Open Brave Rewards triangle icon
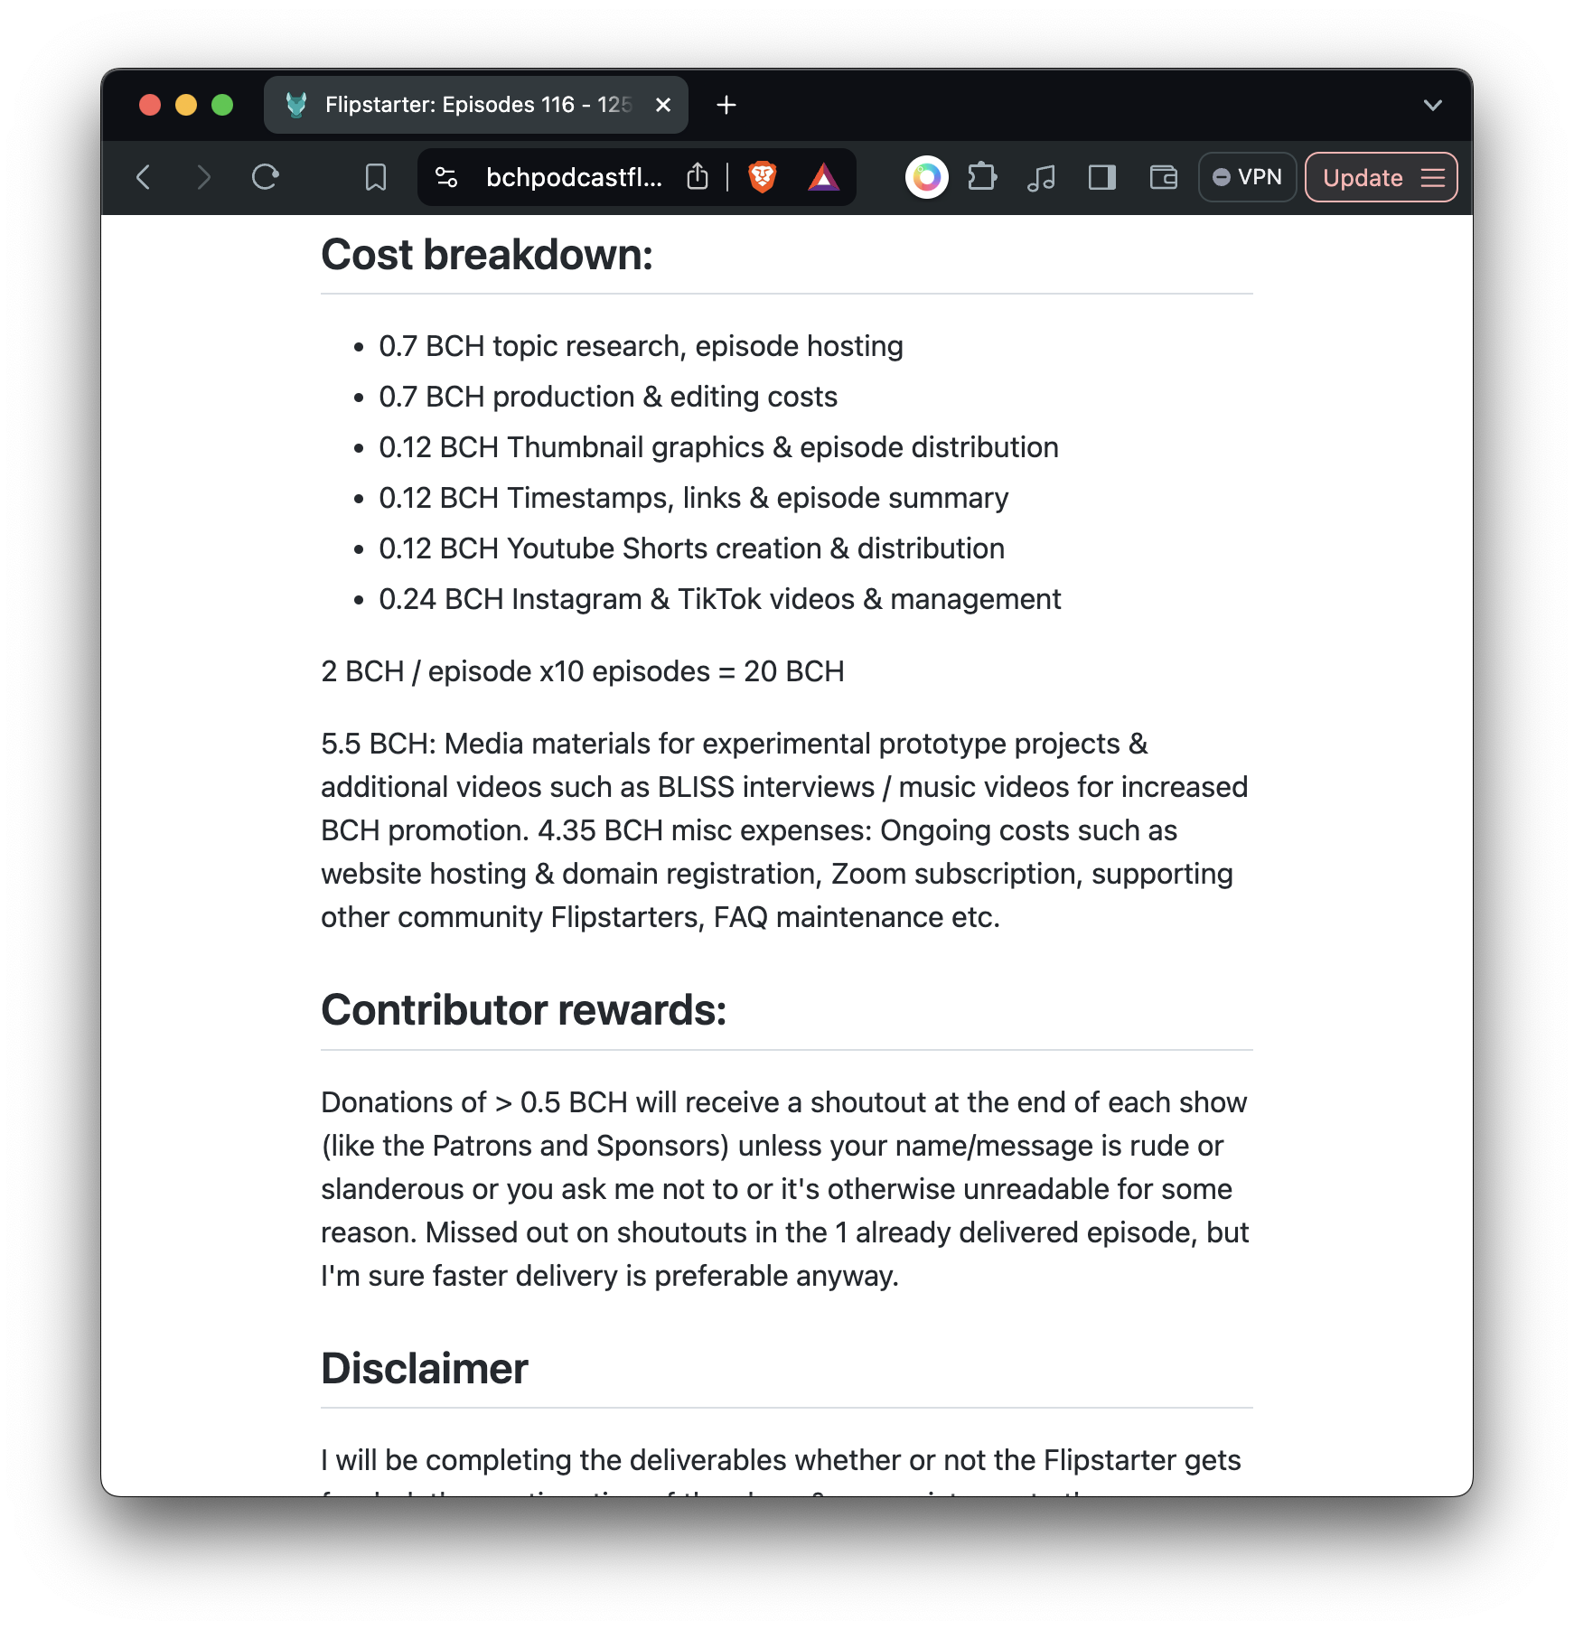Image resolution: width=1574 pixels, height=1630 pixels. (x=823, y=177)
